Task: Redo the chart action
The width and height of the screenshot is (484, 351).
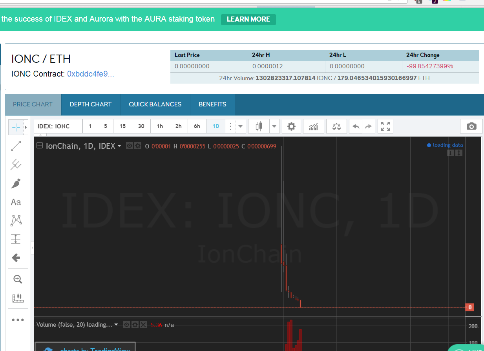Action: tap(368, 126)
